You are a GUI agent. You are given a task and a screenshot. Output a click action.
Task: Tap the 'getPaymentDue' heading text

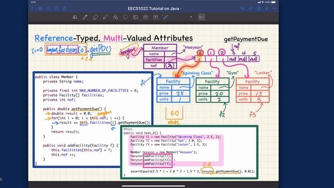[246, 39]
